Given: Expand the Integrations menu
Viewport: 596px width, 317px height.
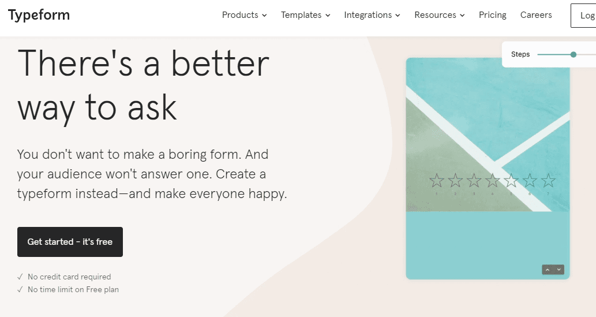Looking at the screenshot, I should pyautogui.click(x=372, y=16).
